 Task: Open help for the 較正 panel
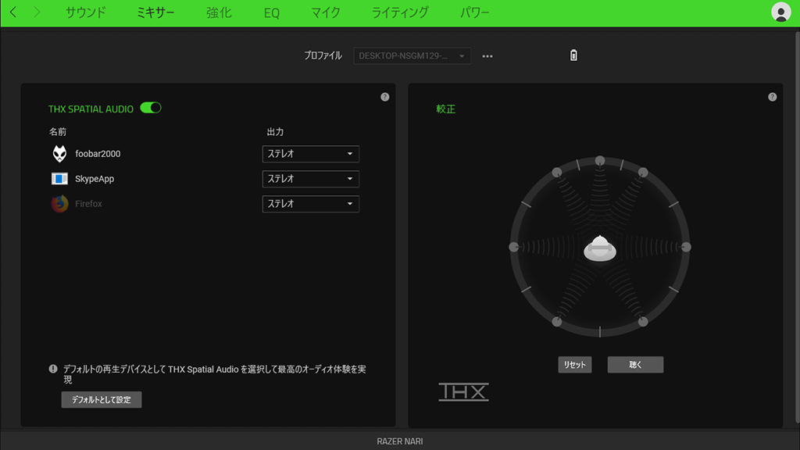(x=772, y=97)
